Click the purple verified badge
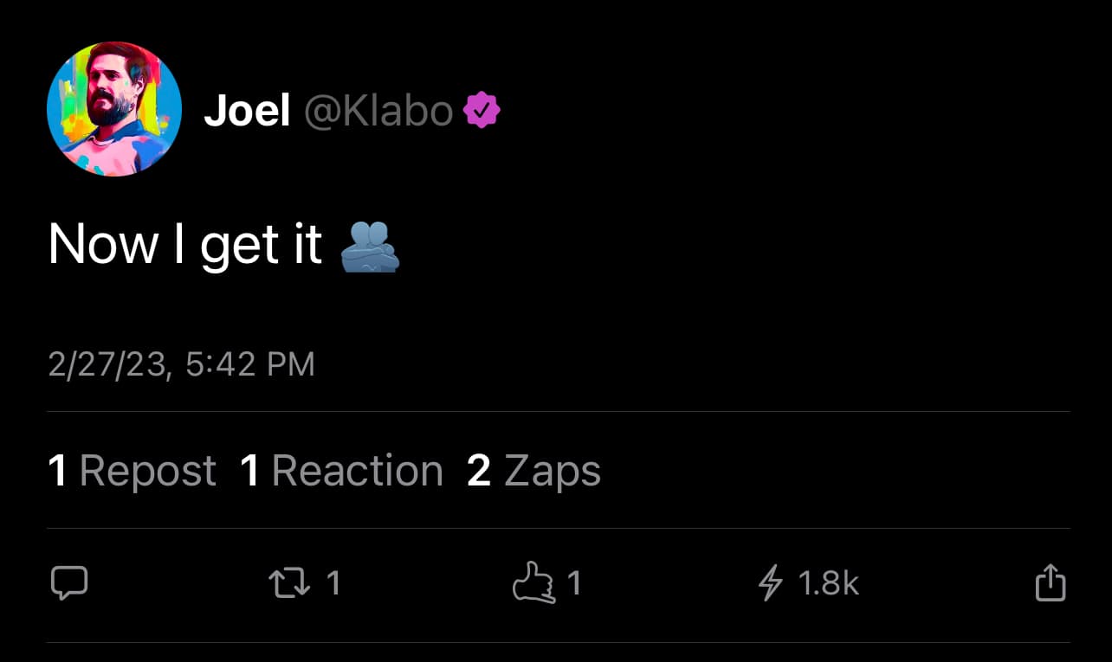This screenshot has height=662, width=1112. [x=482, y=112]
